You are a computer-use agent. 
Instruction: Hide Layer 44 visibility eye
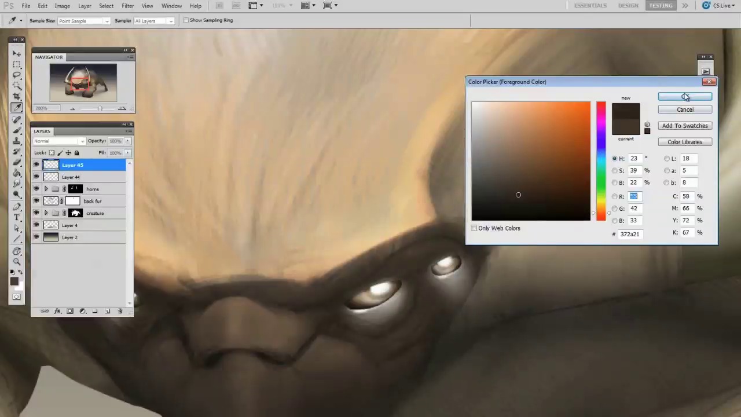tap(36, 177)
